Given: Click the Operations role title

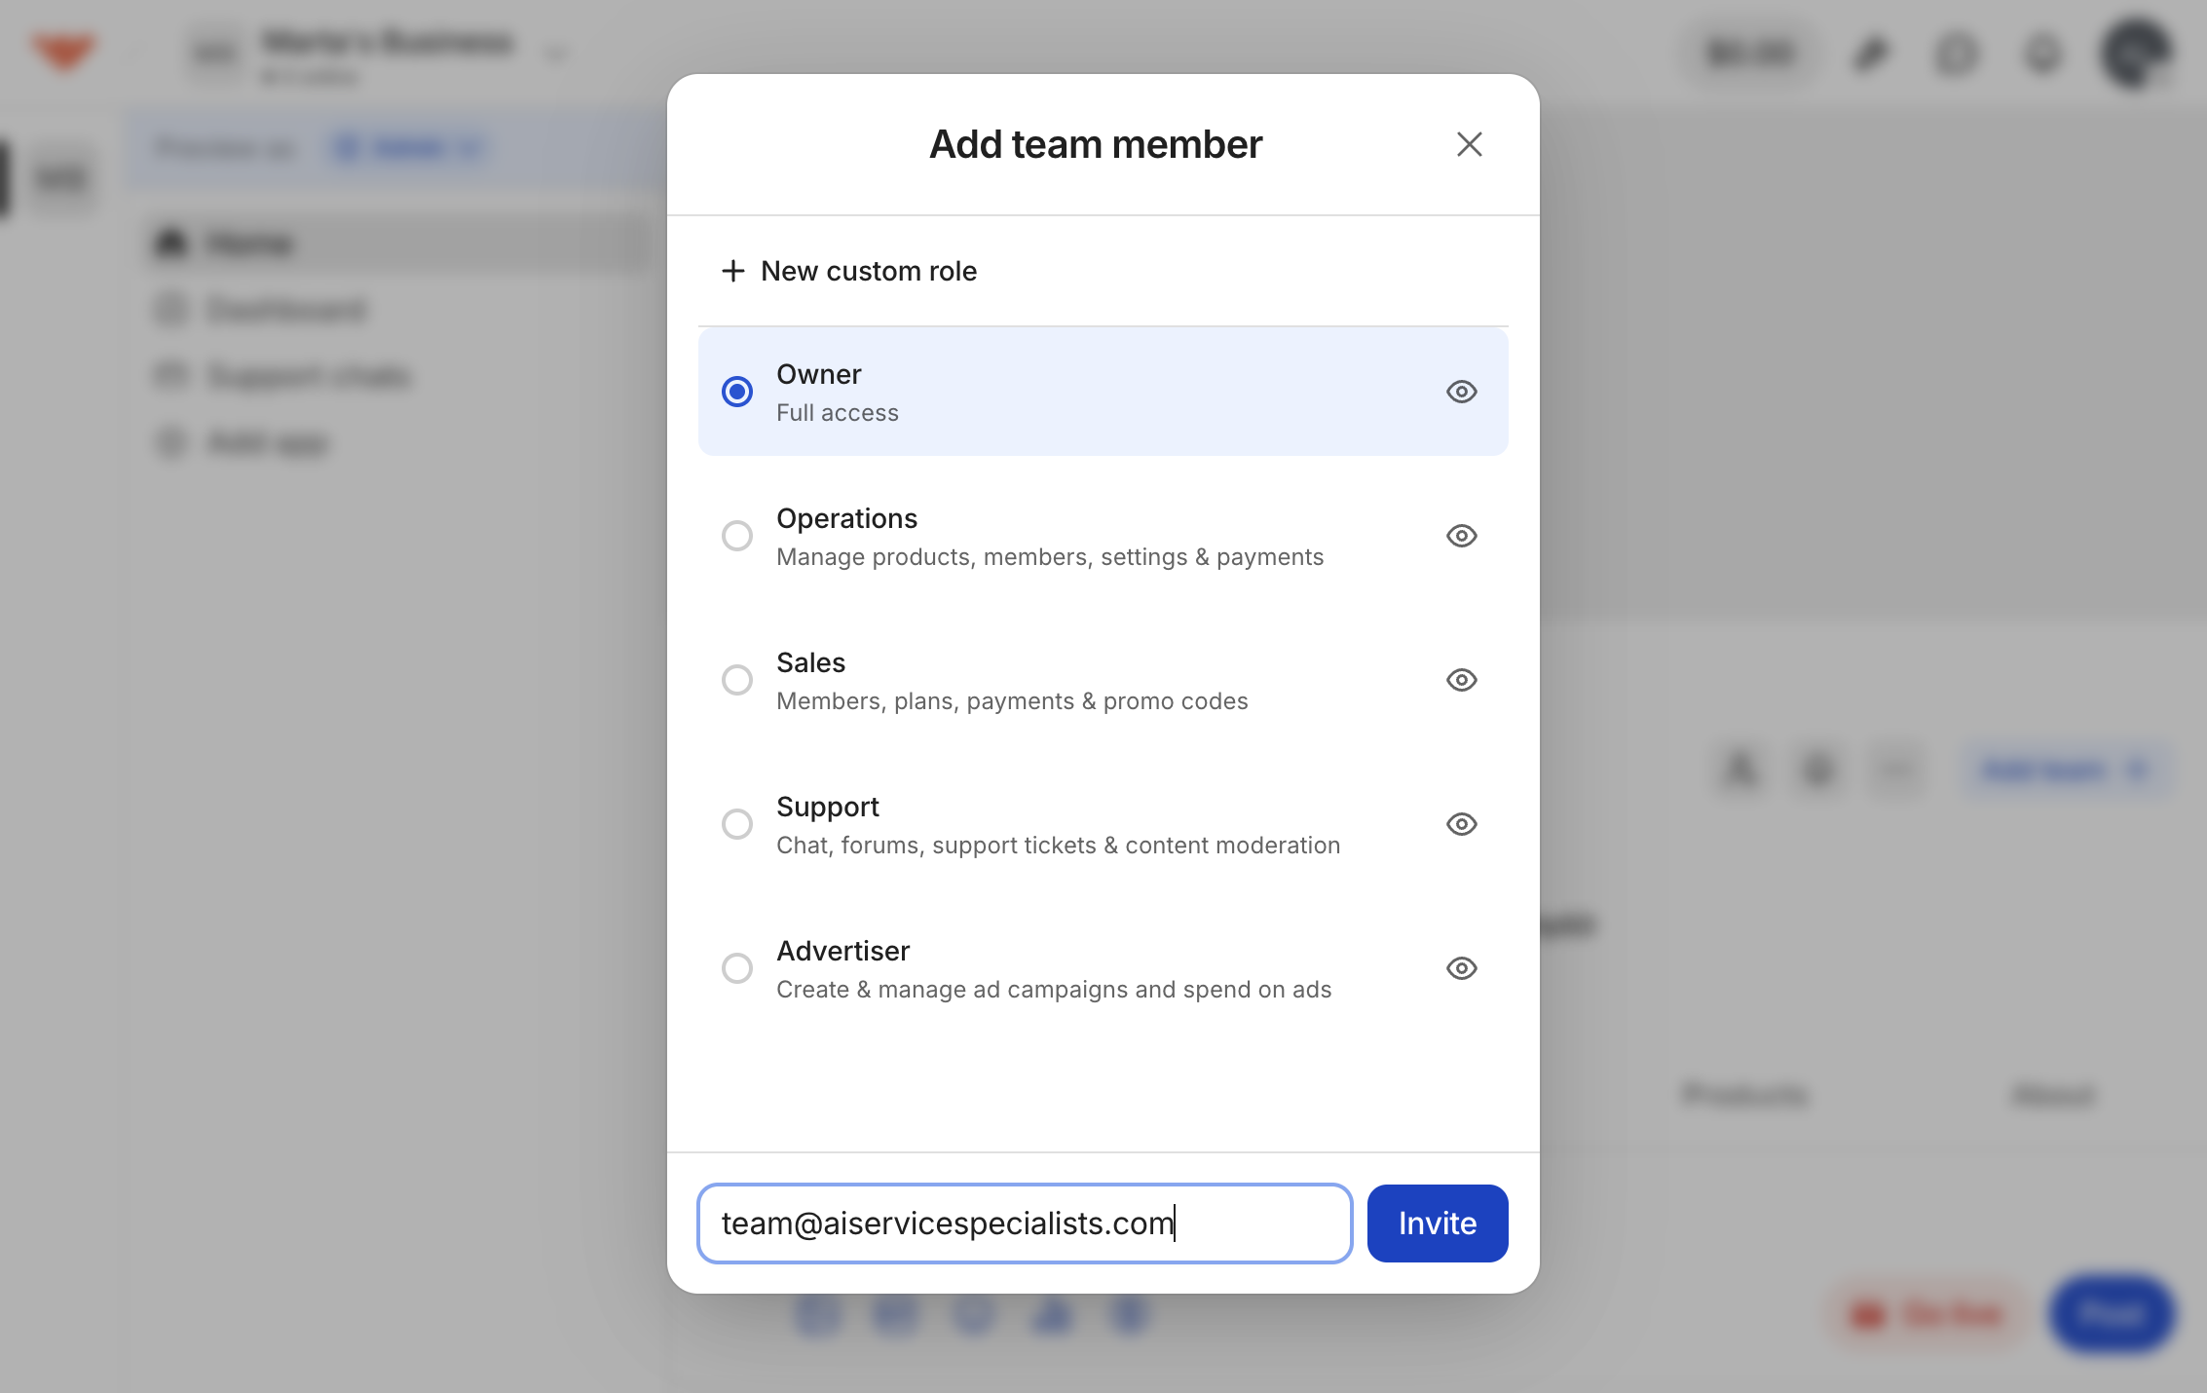Looking at the screenshot, I should (847, 518).
